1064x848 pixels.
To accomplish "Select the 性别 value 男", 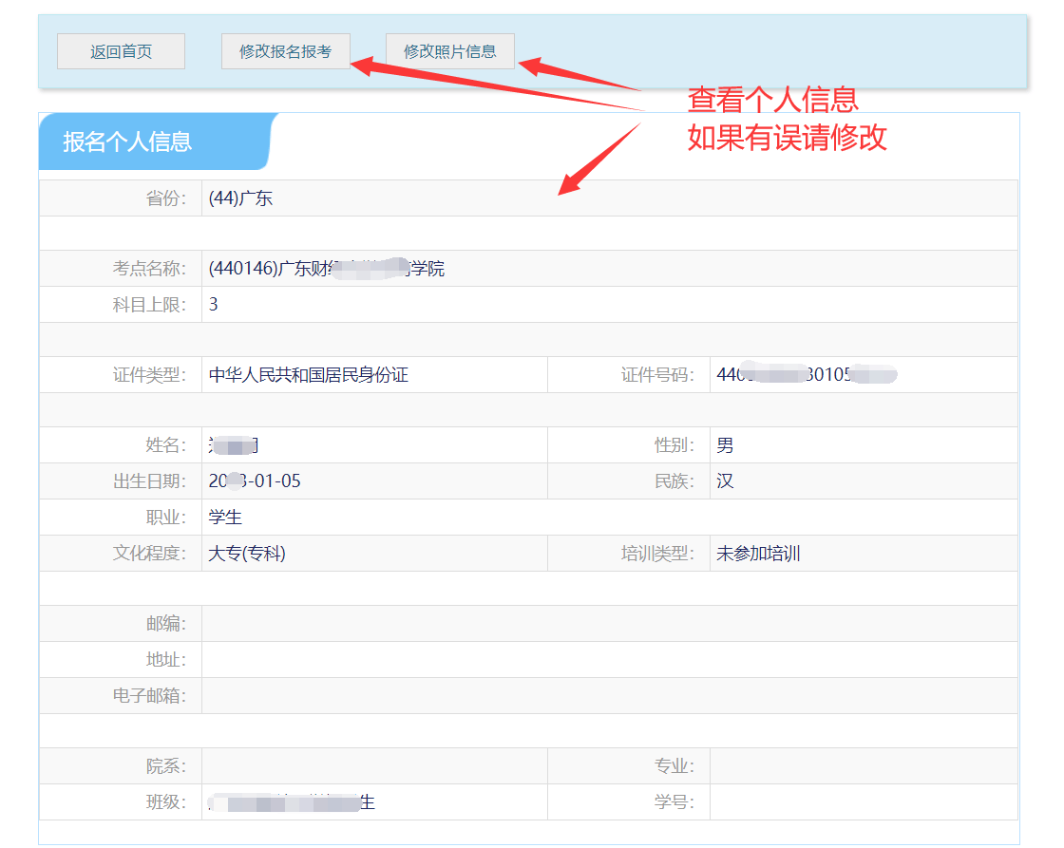I will click(725, 445).
